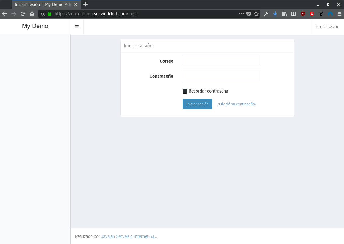Save page to Pocket
This screenshot has width=344, height=244.
(249, 14)
